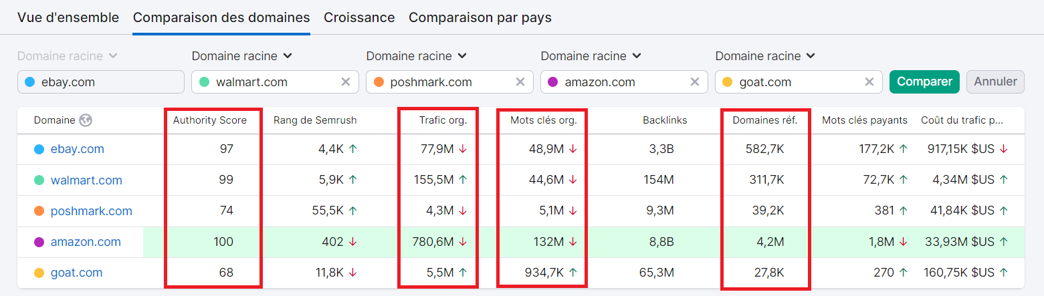The image size is (1044, 296).
Task: Sort by Authority Score column header
Action: tap(209, 120)
